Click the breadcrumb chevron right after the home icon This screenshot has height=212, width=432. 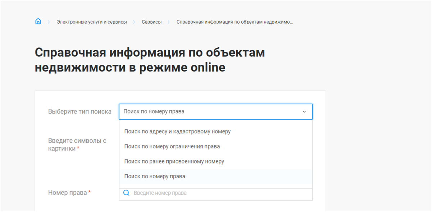pyautogui.click(x=49, y=22)
